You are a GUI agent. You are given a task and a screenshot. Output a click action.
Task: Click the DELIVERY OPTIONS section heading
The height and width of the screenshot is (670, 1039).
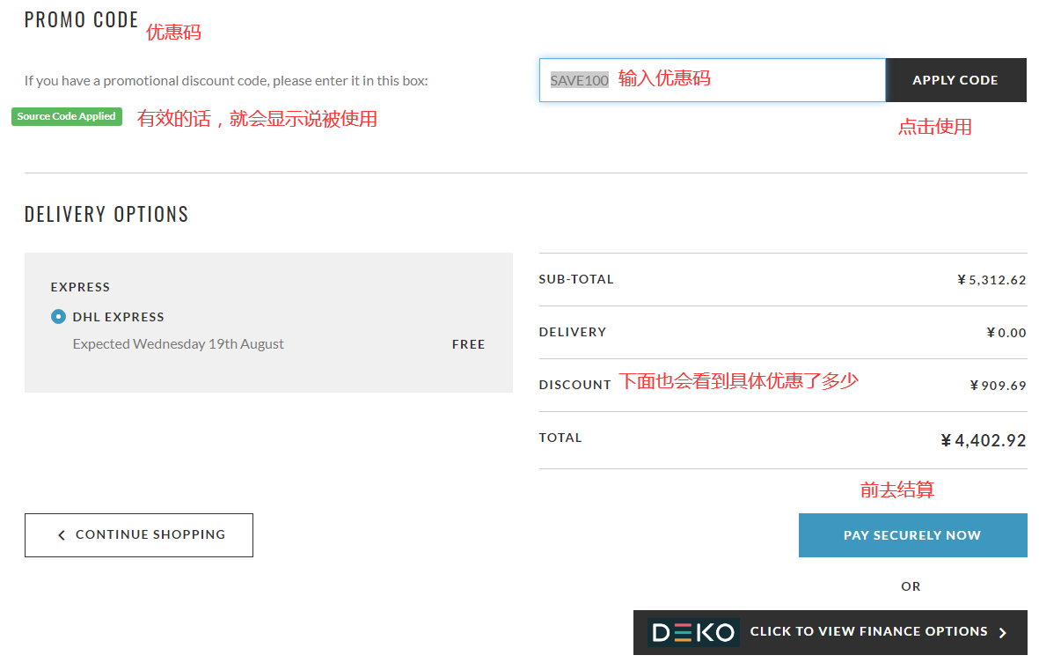tap(106, 214)
